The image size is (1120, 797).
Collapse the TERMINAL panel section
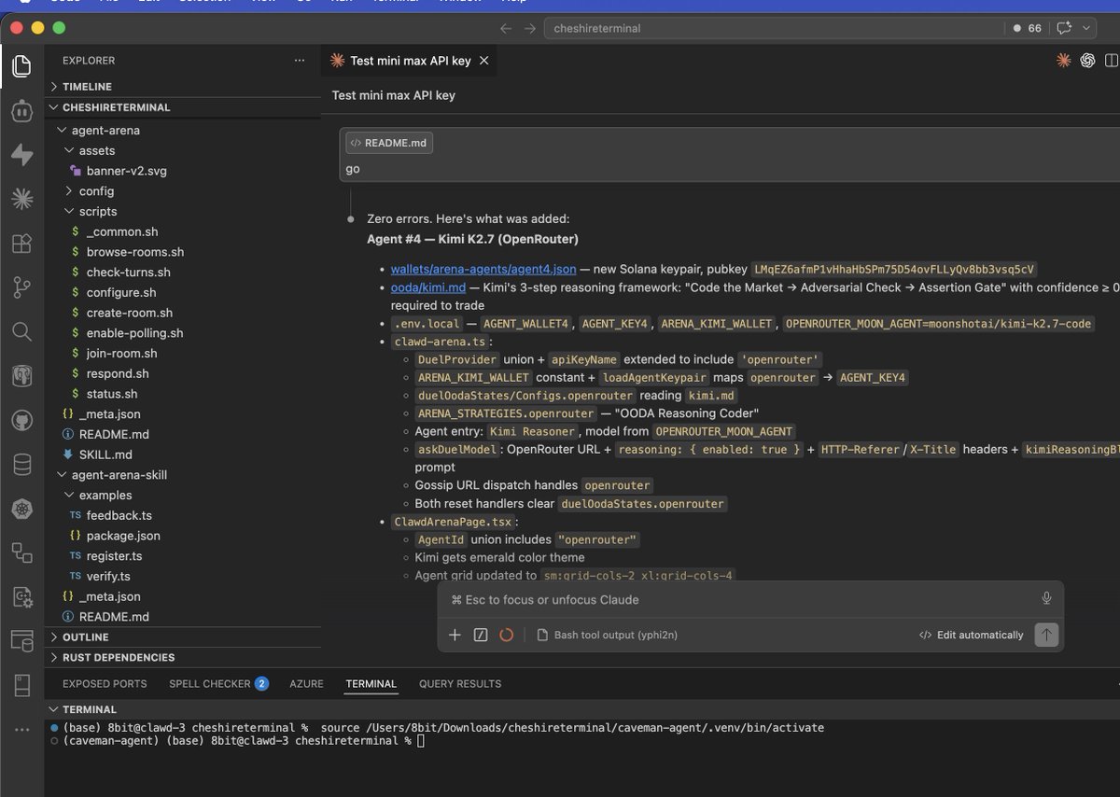point(90,709)
